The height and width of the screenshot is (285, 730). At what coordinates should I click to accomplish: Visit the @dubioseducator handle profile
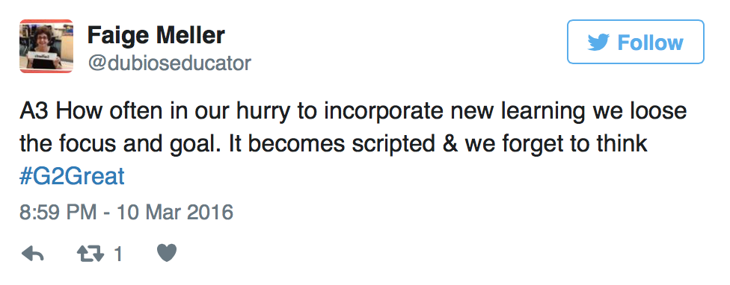(170, 63)
